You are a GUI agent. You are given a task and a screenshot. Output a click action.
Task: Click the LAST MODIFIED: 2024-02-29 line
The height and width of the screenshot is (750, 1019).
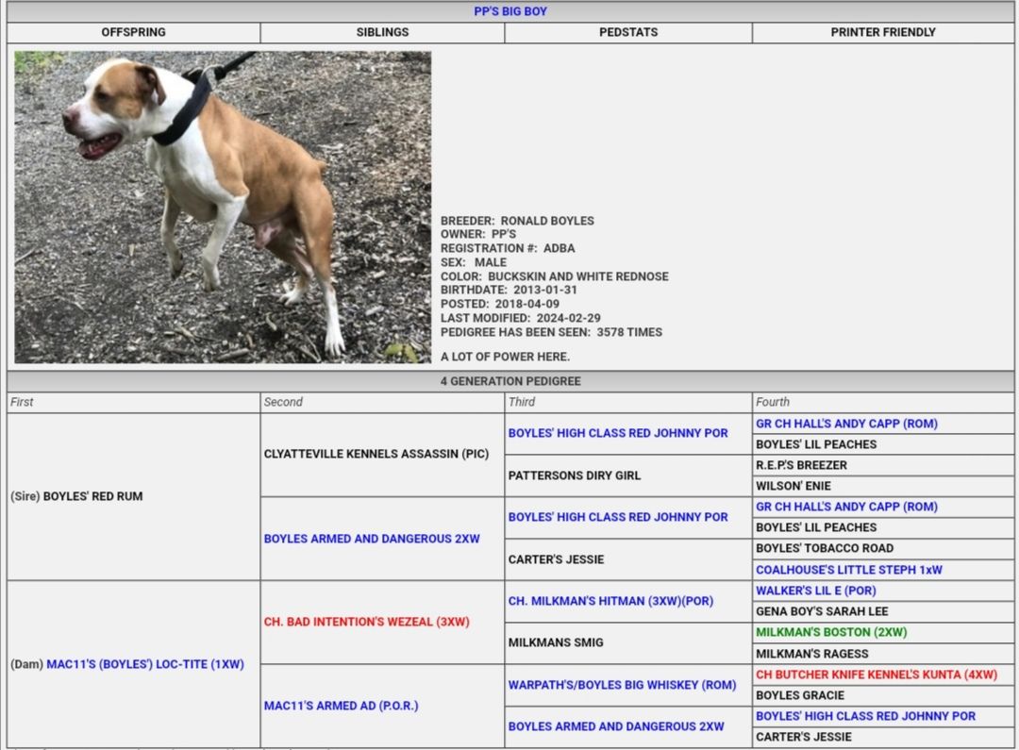pos(521,319)
